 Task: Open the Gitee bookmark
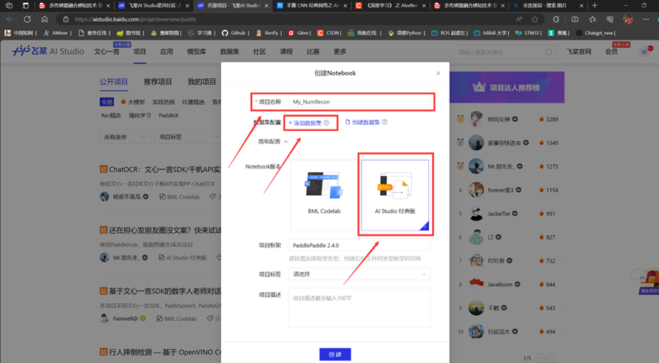click(x=299, y=33)
